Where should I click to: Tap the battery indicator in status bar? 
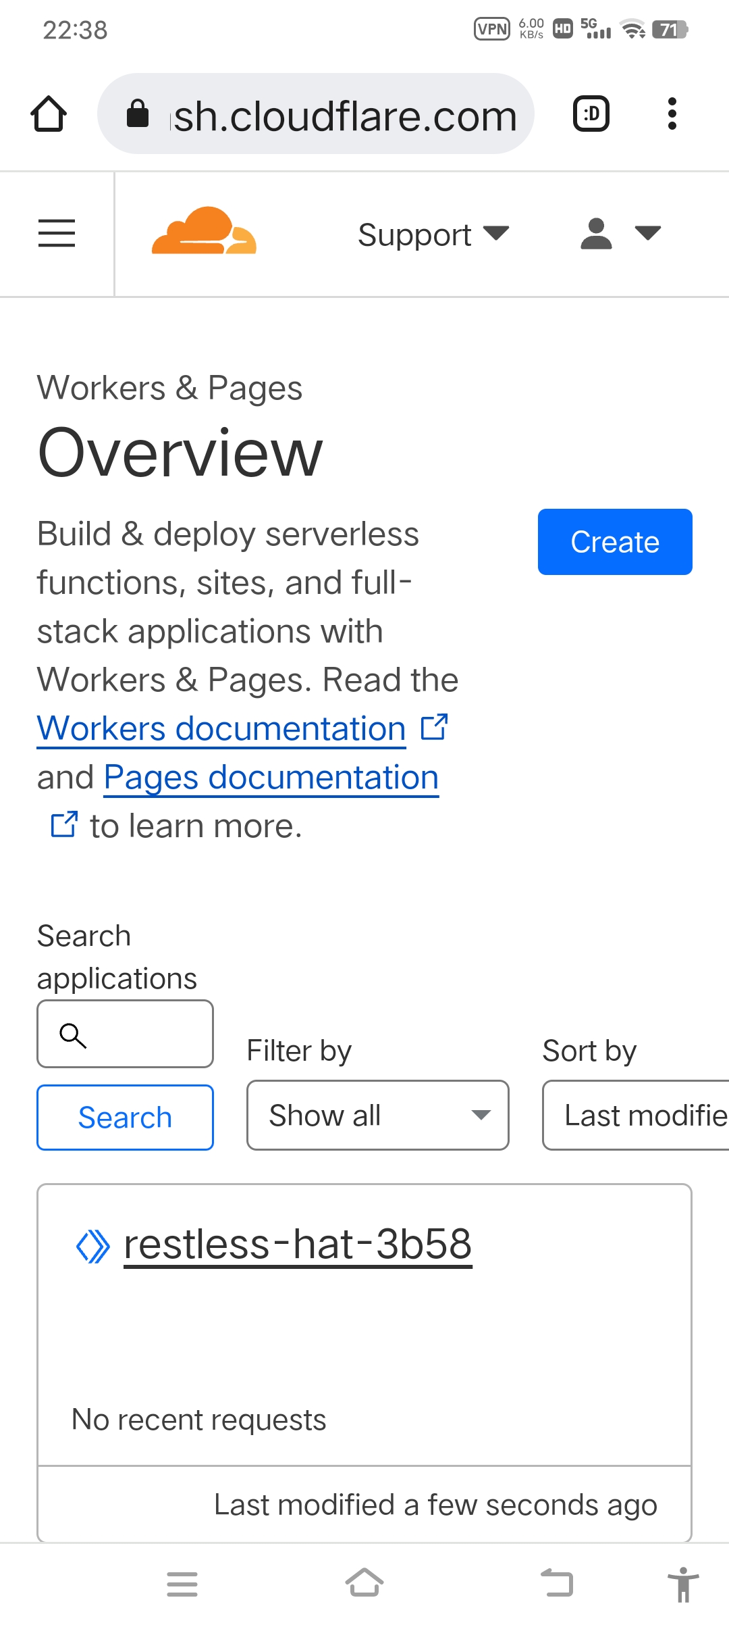[670, 29]
